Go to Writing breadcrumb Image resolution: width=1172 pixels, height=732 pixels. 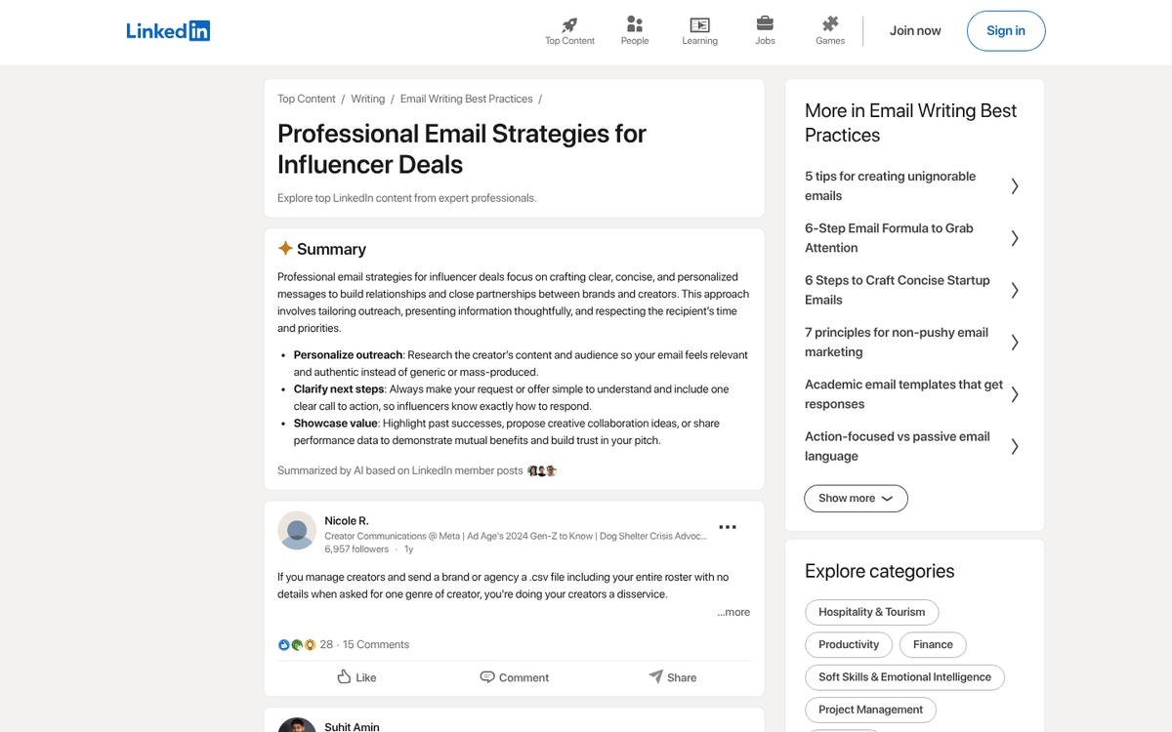click(x=367, y=99)
